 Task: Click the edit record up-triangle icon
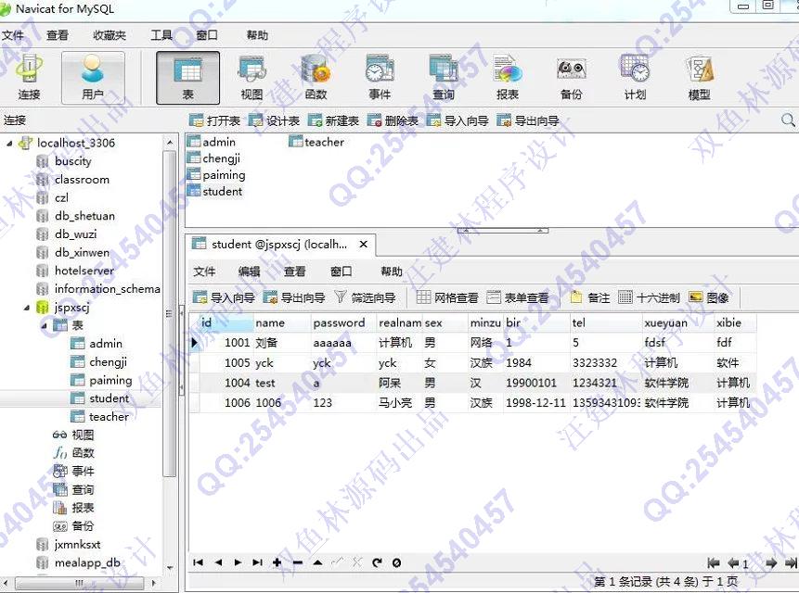point(317,562)
